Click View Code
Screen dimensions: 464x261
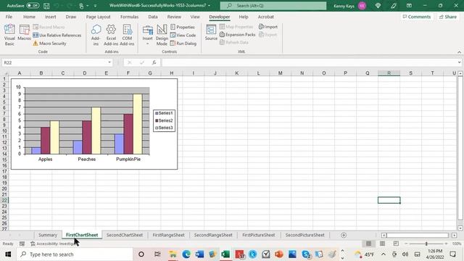(x=183, y=36)
